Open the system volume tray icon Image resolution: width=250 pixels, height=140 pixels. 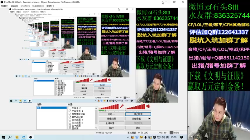pos(163,137)
